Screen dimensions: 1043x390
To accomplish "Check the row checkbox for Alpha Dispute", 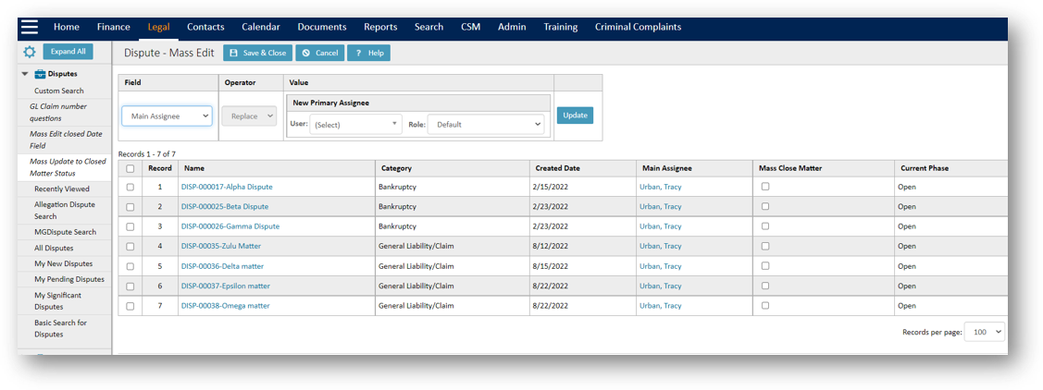I will pyautogui.click(x=130, y=187).
